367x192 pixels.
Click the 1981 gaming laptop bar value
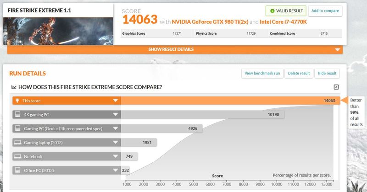147,142
